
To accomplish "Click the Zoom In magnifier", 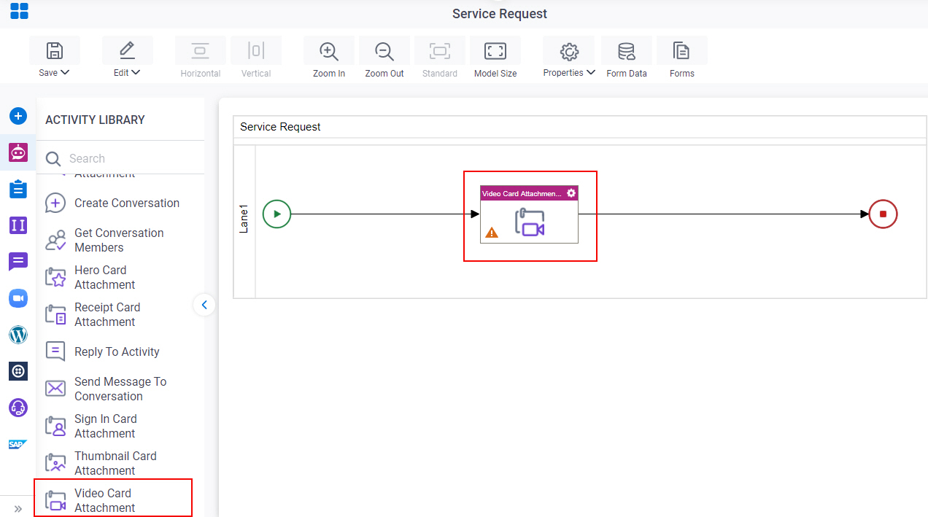I will coord(329,51).
